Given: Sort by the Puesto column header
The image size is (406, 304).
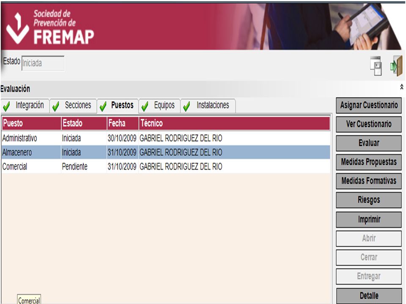Looking at the screenshot, I should click(31, 123).
